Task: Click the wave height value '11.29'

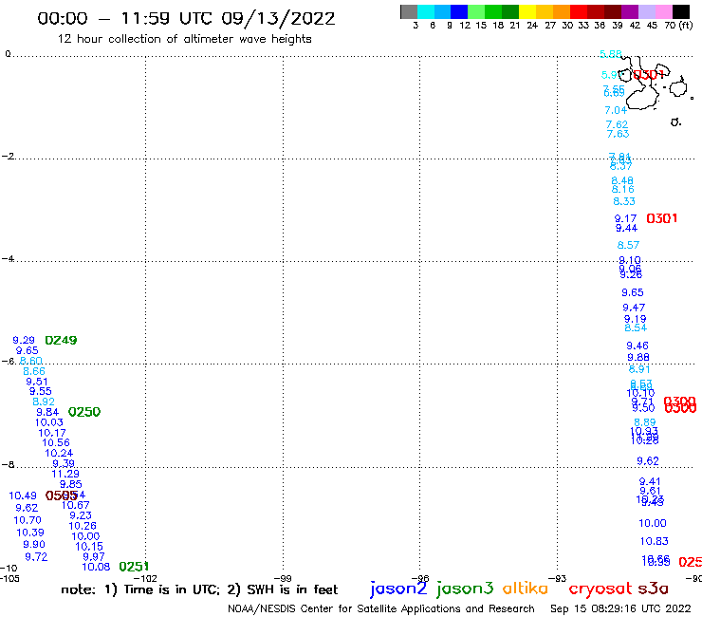Action: (x=65, y=474)
